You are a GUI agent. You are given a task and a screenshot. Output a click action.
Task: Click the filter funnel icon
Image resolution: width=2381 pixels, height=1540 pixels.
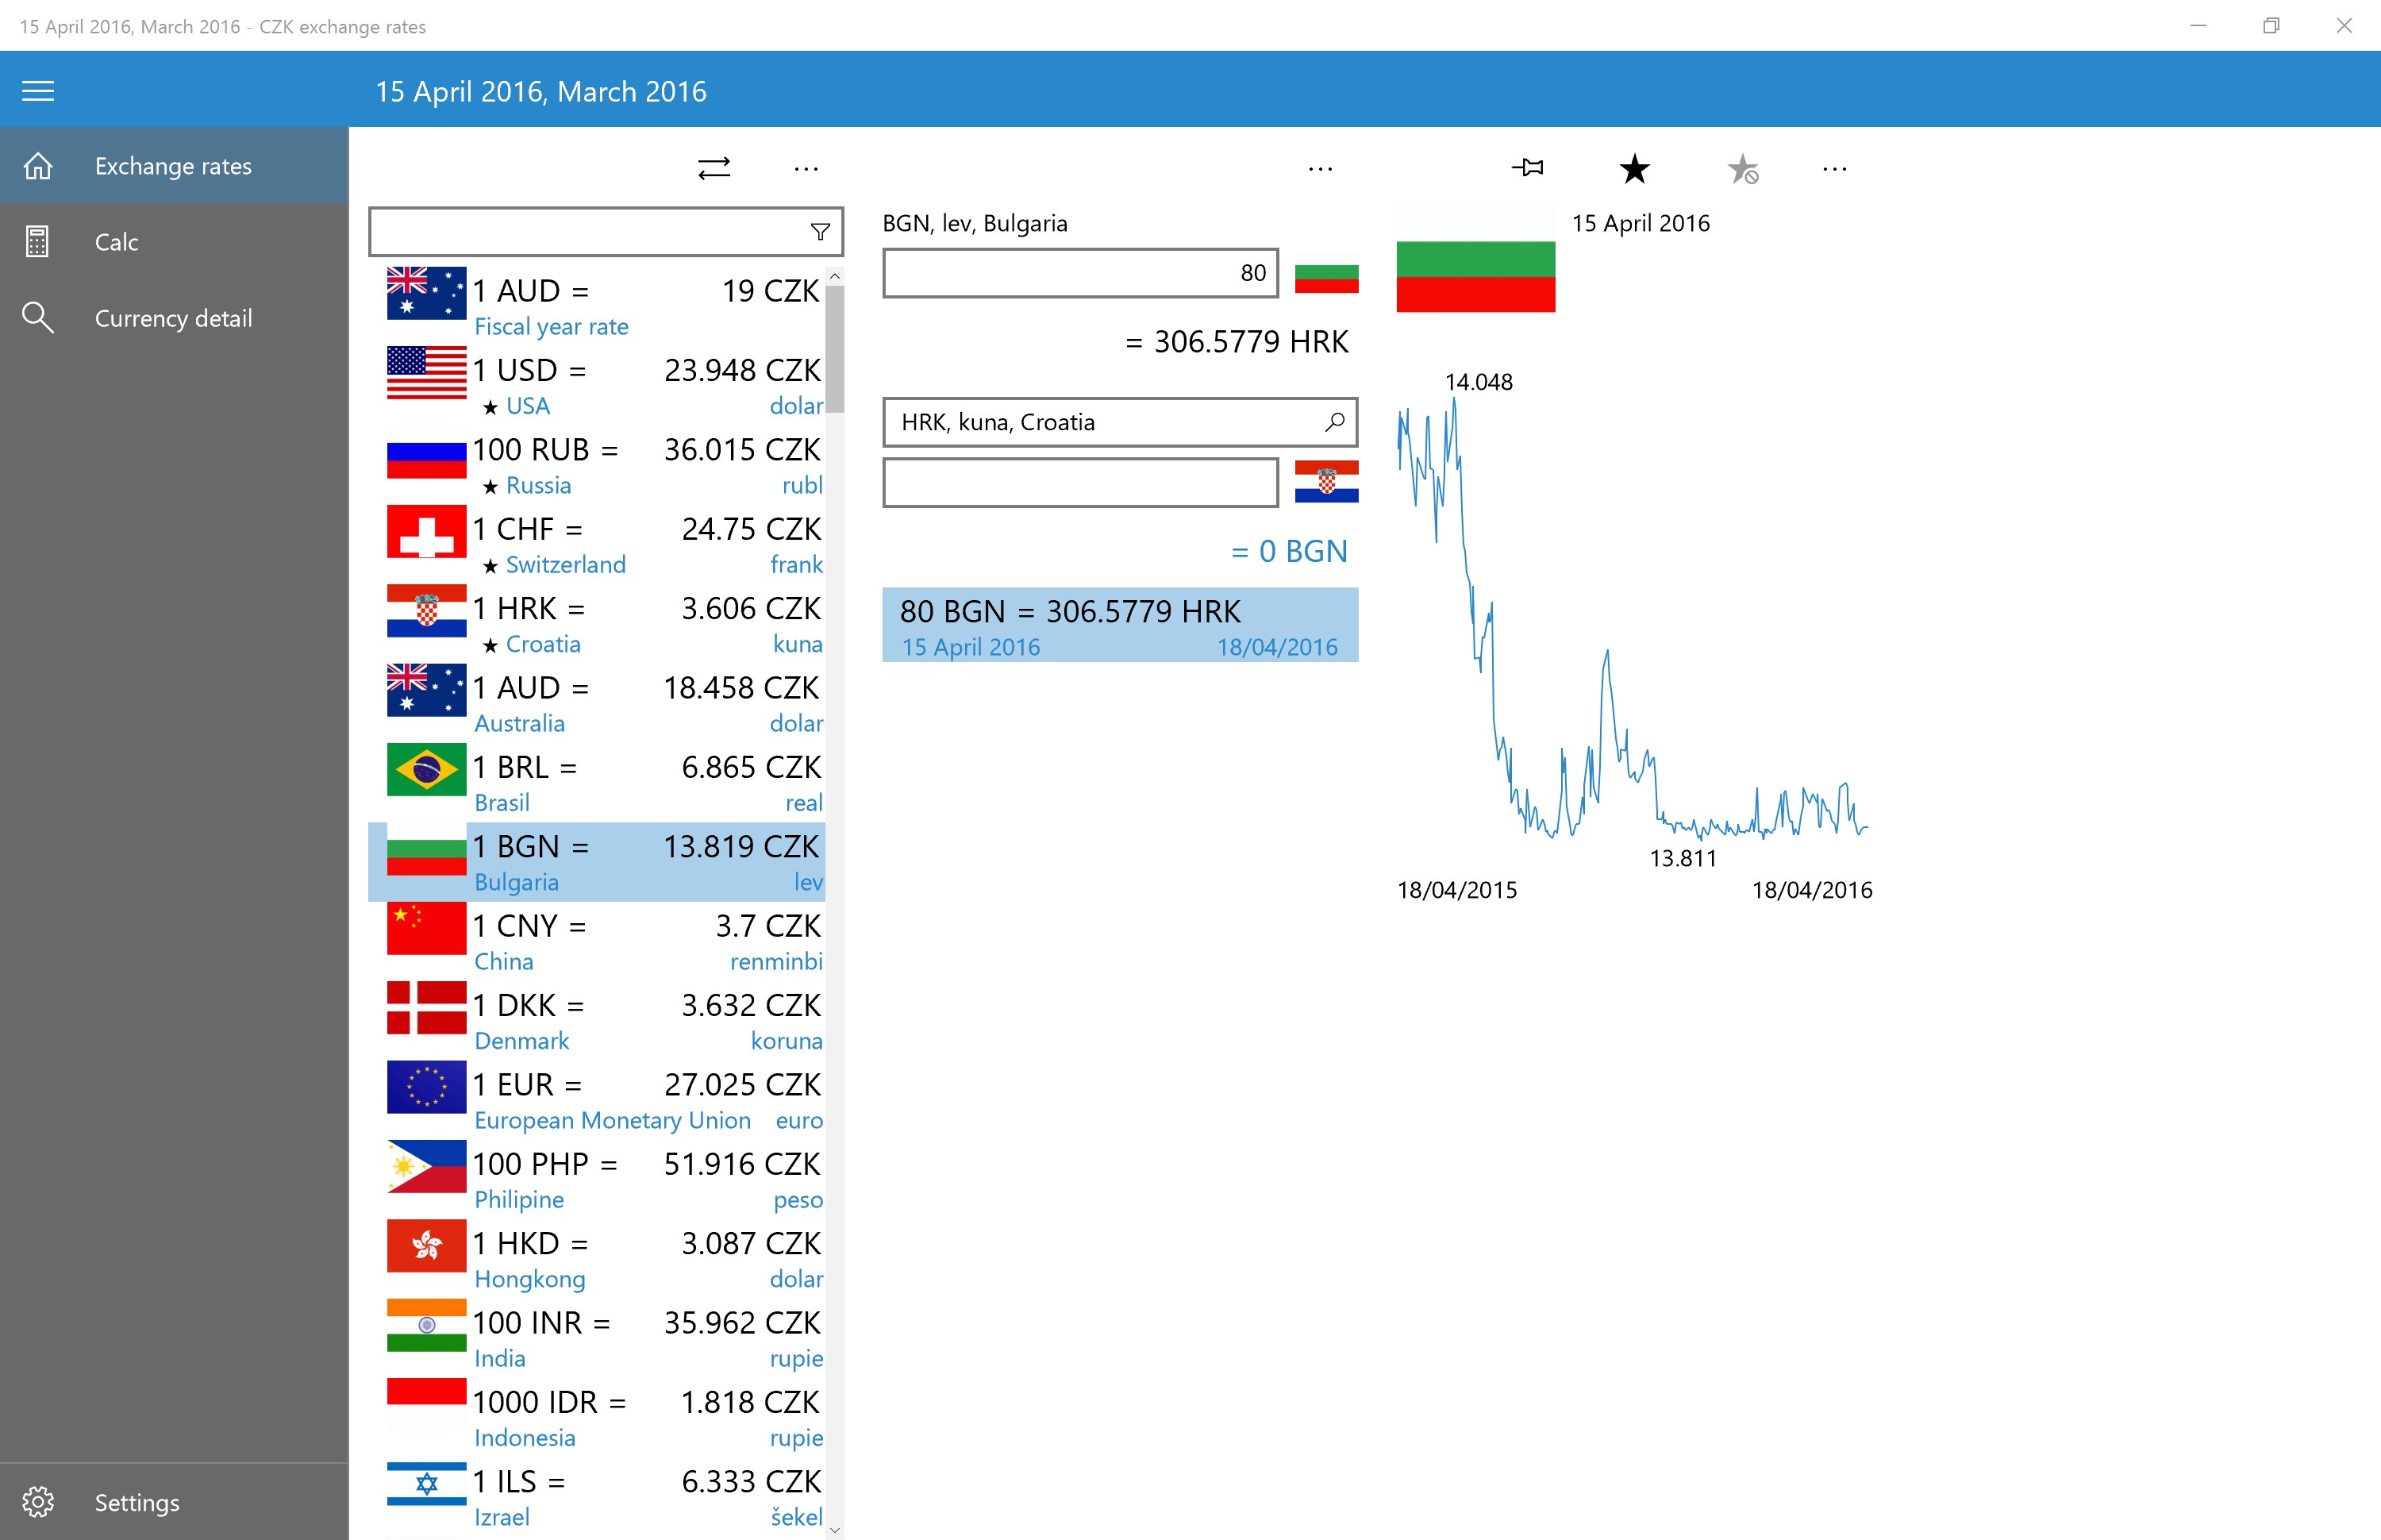[x=820, y=232]
